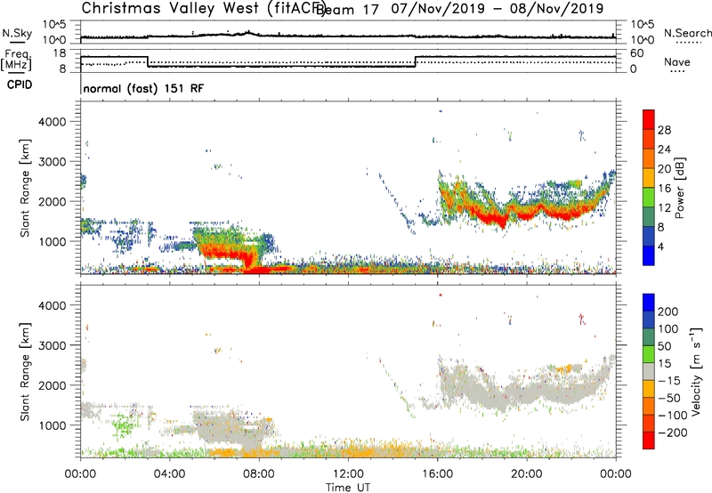712x493 pixels.
Task: Click the "-200" label on the velocity colorbar
Action: coord(673,432)
